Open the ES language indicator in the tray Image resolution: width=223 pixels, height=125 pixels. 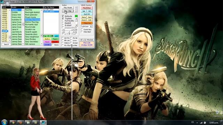(x=193, y=122)
